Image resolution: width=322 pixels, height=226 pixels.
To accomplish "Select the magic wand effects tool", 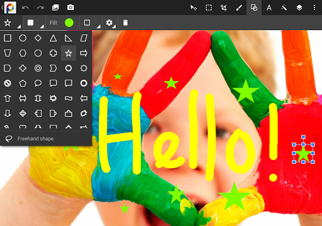I will point(284,8).
